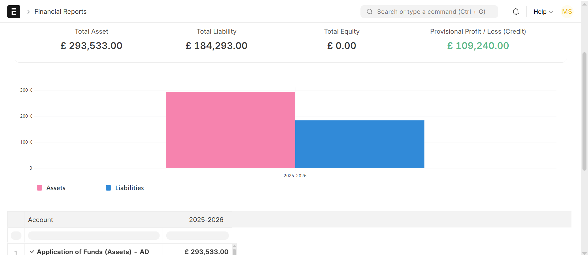This screenshot has width=588, height=255.
Task: Click the ERPNext home logo icon
Action: click(x=14, y=12)
